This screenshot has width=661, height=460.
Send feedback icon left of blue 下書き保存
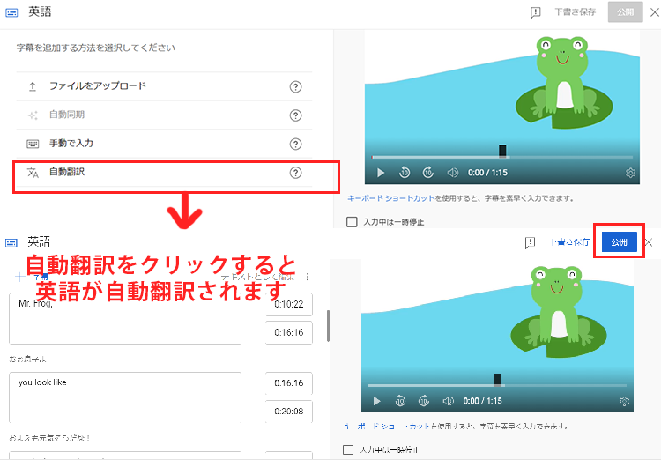click(530, 242)
